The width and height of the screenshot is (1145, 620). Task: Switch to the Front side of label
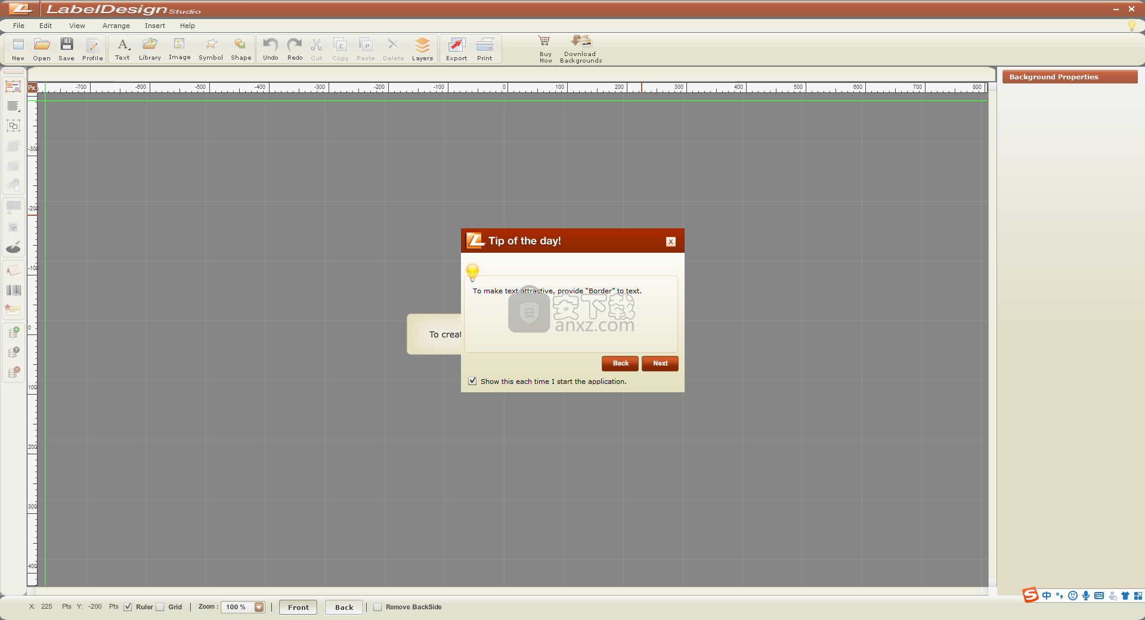(x=298, y=607)
